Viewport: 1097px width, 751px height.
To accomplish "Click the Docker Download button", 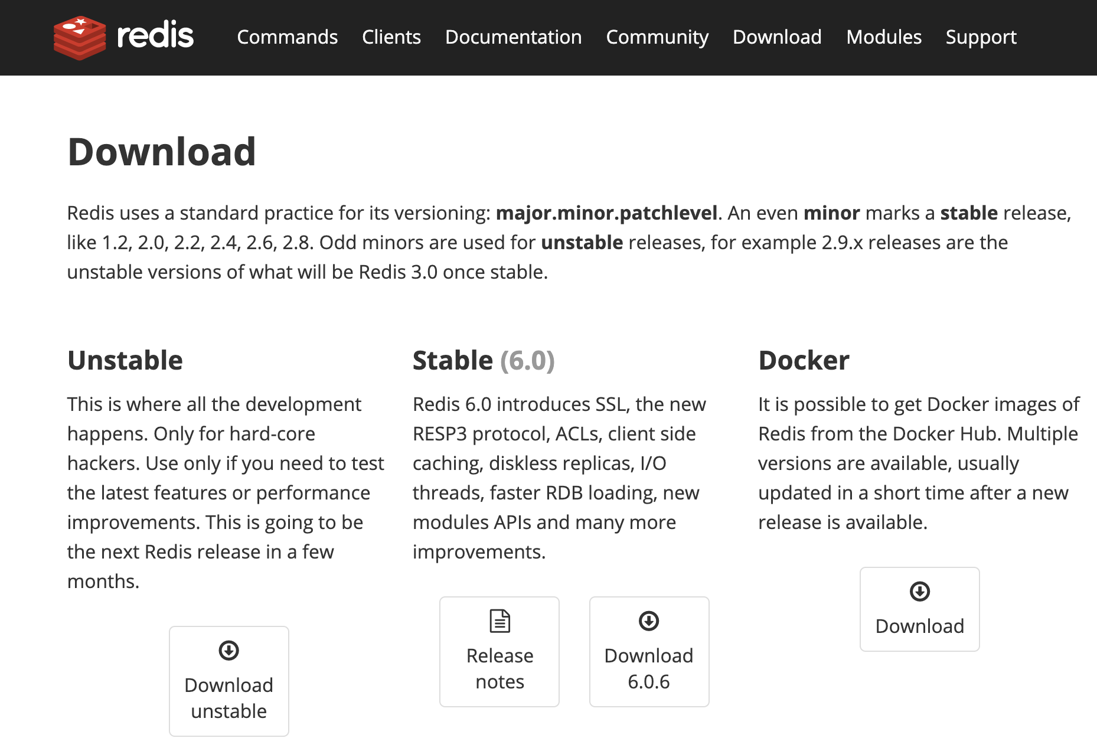I will pyautogui.click(x=920, y=609).
